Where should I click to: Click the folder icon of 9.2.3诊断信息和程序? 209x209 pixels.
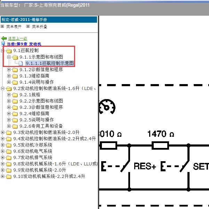point(15,107)
